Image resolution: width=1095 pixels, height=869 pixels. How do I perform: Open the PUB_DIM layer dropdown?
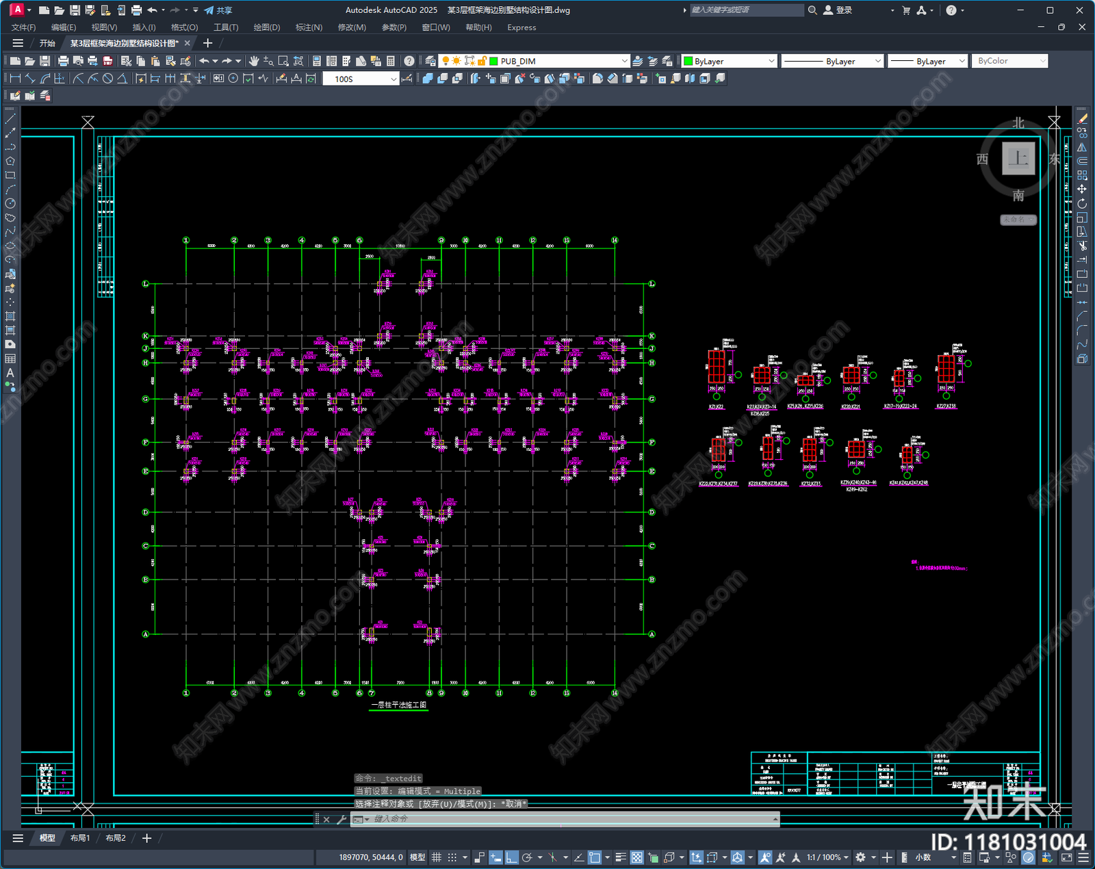[x=623, y=61]
